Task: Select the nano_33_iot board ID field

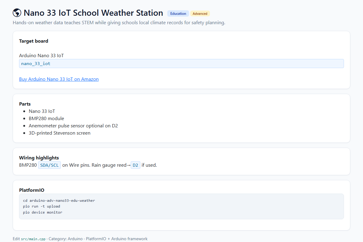Action: pos(181,64)
